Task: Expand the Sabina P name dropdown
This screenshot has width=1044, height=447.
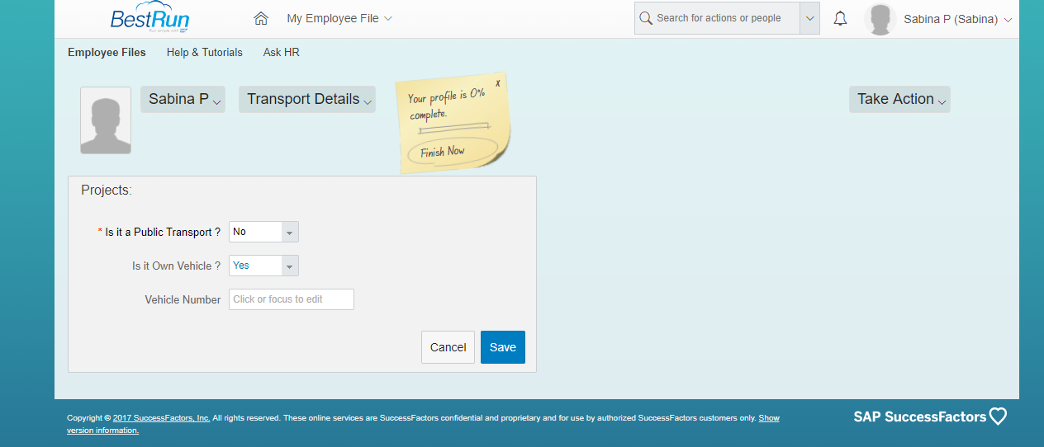Action: click(x=183, y=99)
